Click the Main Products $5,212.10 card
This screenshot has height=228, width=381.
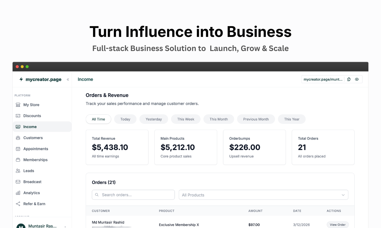(186, 147)
